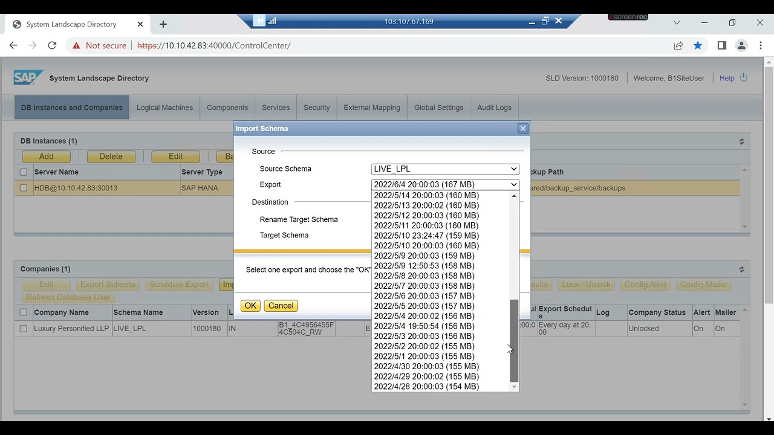Click the Config Mailer button
This screenshot has height=435, width=774.
[704, 285]
